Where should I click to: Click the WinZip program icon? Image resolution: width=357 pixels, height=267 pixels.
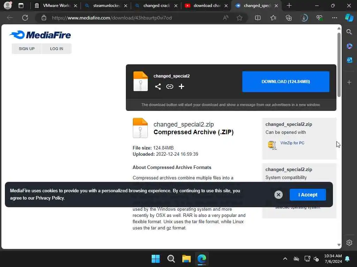coord(272,145)
